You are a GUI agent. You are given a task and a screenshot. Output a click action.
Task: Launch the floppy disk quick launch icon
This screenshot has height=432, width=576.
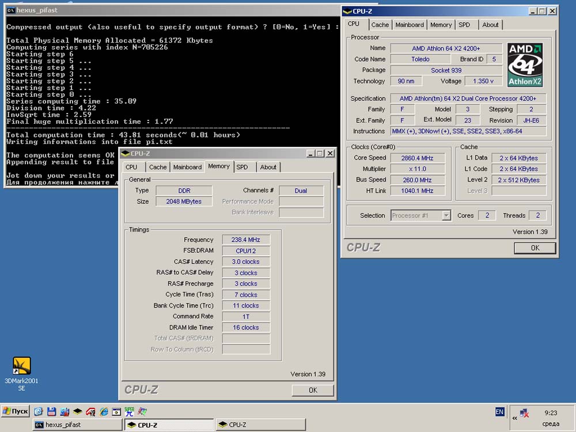51,411
